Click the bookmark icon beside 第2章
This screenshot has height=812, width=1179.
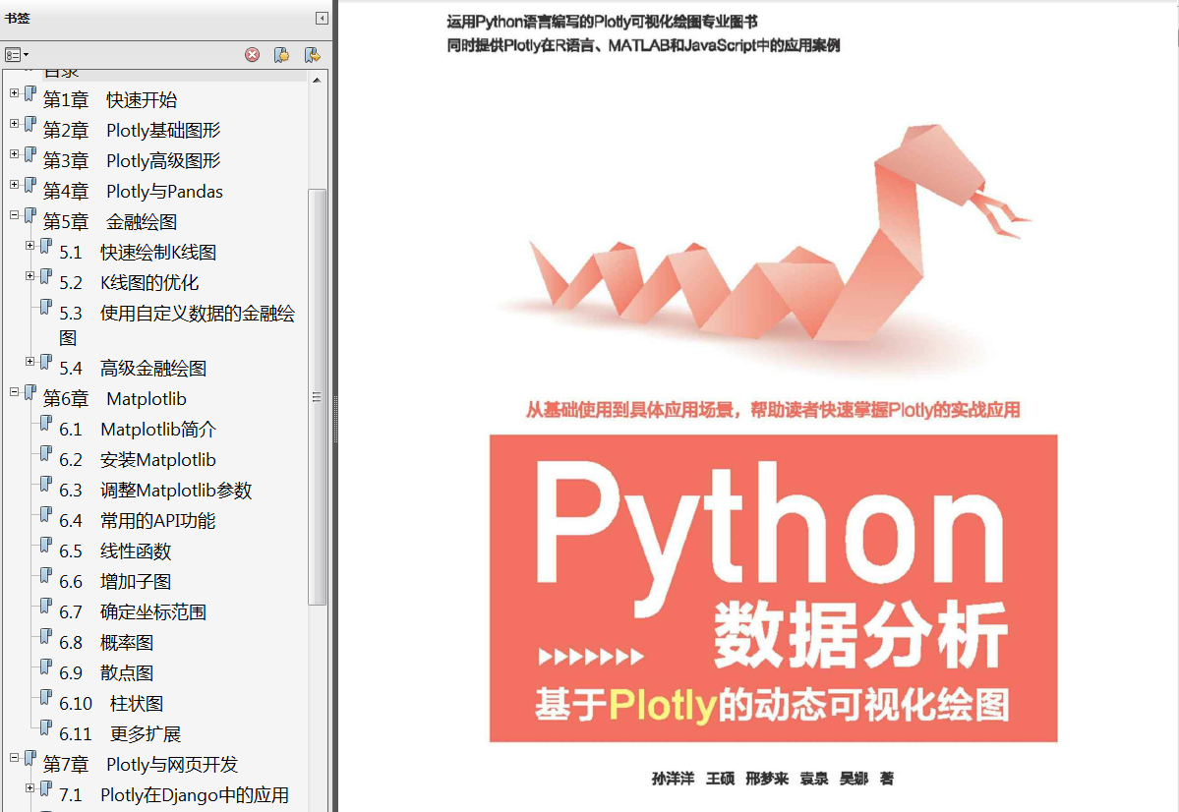30,124
